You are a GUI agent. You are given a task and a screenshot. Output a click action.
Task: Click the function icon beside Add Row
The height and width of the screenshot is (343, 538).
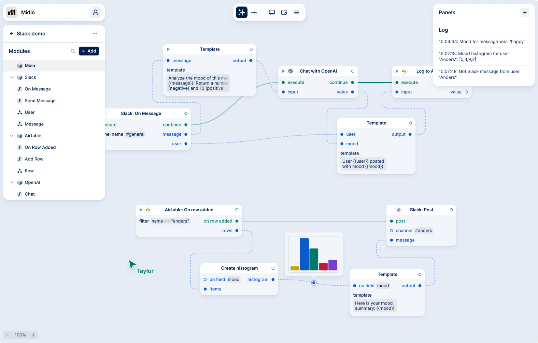click(x=20, y=159)
